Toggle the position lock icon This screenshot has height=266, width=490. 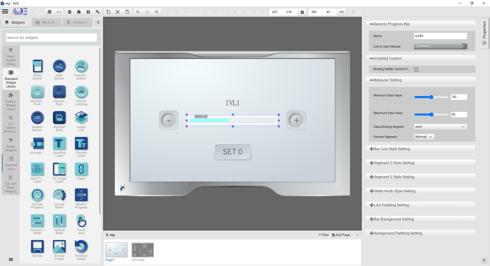(x=302, y=12)
